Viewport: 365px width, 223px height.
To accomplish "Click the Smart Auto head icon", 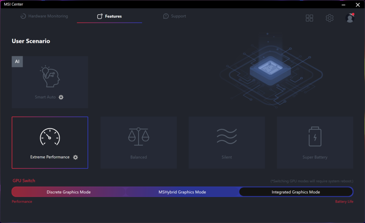I will point(50,77).
